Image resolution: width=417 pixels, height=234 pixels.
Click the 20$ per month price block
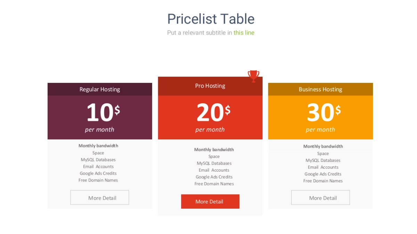coord(210,117)
